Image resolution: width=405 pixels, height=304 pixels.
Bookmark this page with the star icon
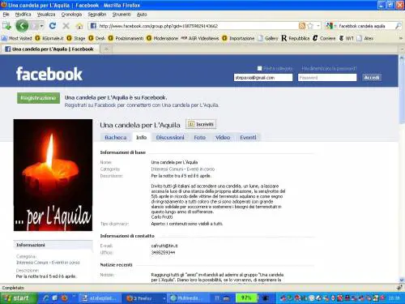pyautogui.click(x=310, y=26)
